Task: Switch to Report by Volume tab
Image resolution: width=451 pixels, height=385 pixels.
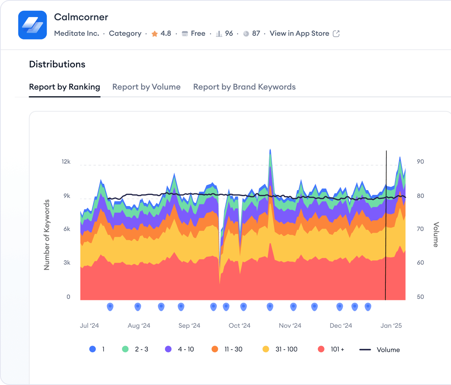Action: pyautogui.click(x=146, y=87)
